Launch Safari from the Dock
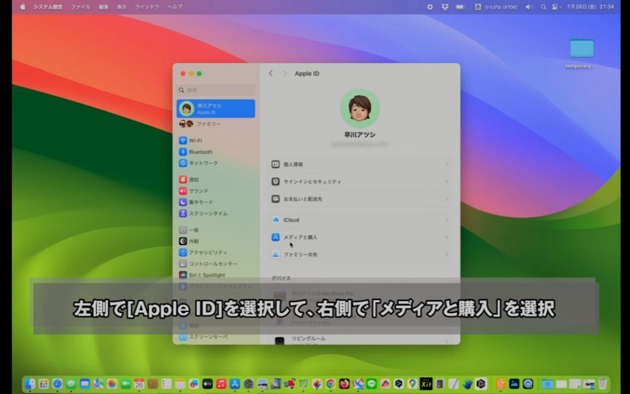This screenshot has height=394, width=630. coord(57,383)
